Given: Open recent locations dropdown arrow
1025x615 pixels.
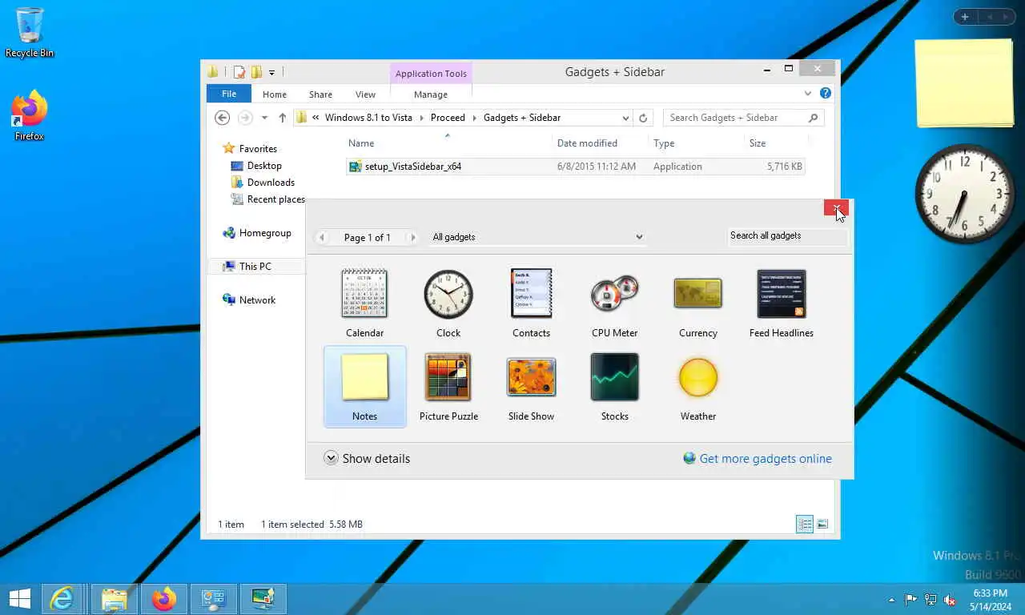Looking at the screenshot, I should click(264, 118).
